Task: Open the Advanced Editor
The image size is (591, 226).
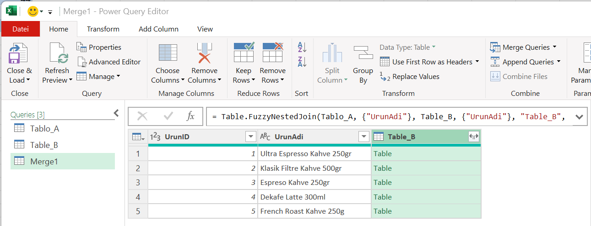Action: coord(109,62)
